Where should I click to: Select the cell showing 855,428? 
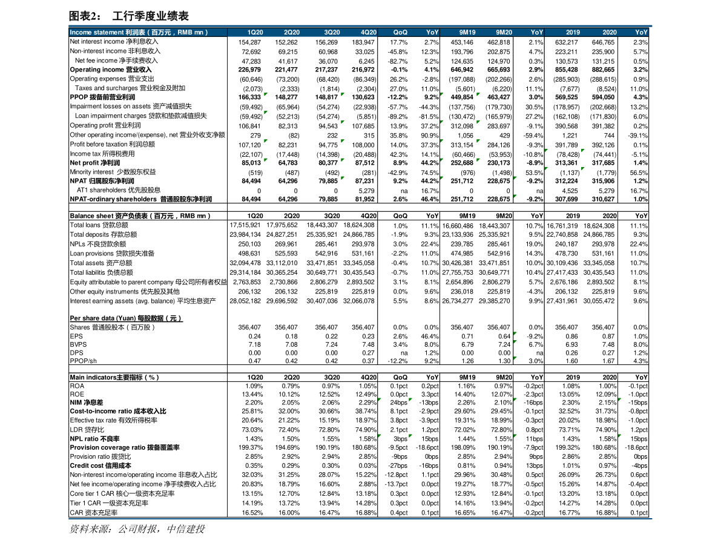(x=567, y=70)
